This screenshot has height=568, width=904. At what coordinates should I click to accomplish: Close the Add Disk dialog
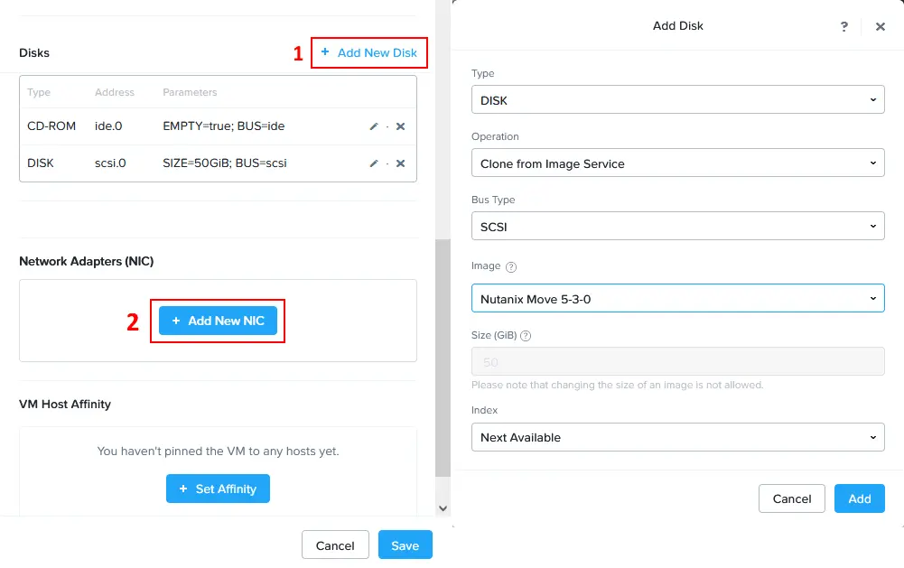881,27
